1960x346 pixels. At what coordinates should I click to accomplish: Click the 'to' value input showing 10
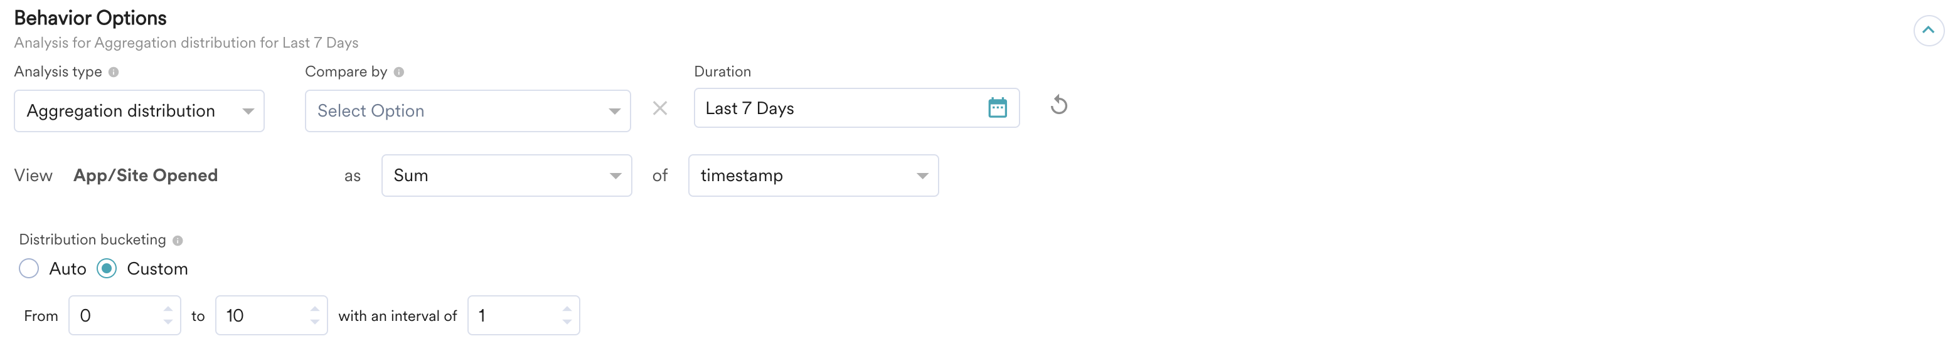pos(262,315)
